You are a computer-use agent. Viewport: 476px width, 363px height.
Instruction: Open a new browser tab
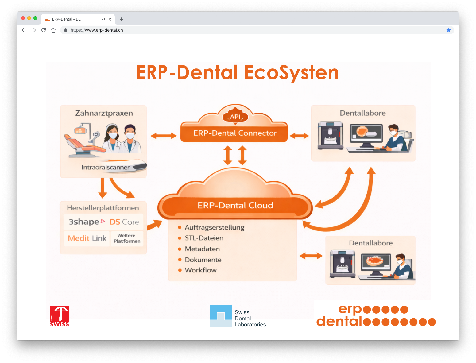(121, 19)
